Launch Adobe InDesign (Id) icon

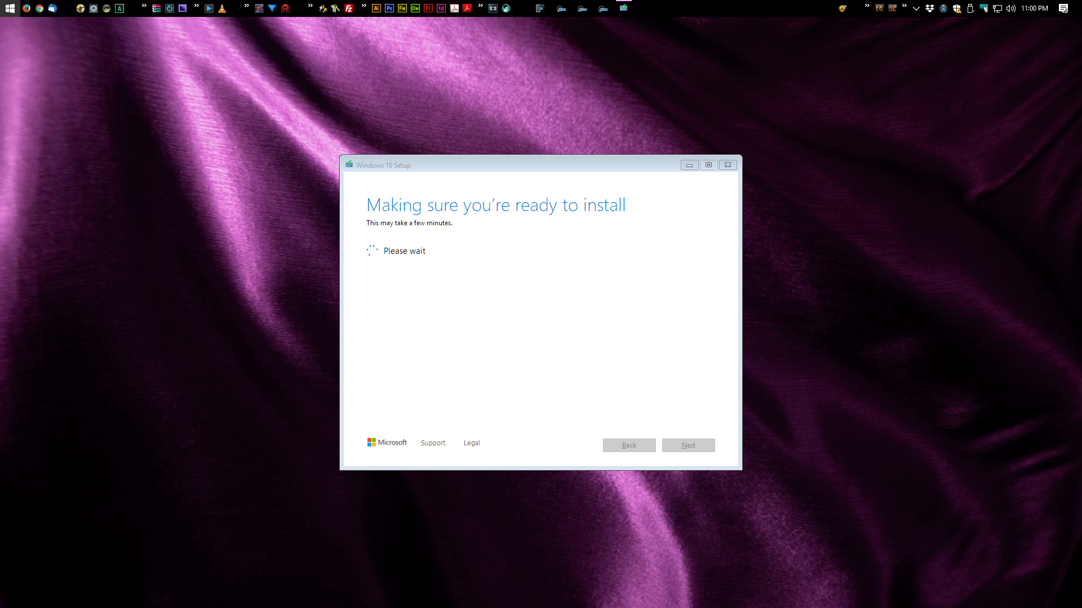[x=441, y=8]
